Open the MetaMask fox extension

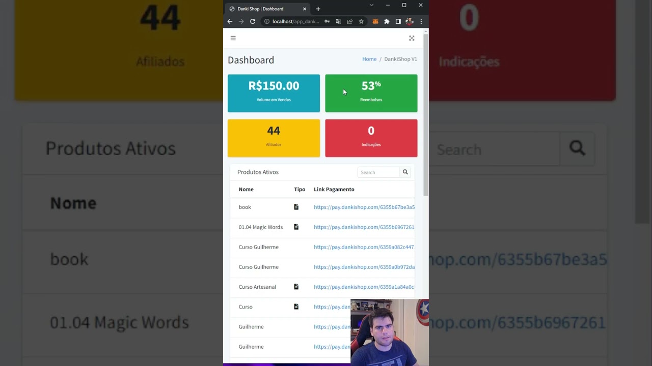point(375,21)
